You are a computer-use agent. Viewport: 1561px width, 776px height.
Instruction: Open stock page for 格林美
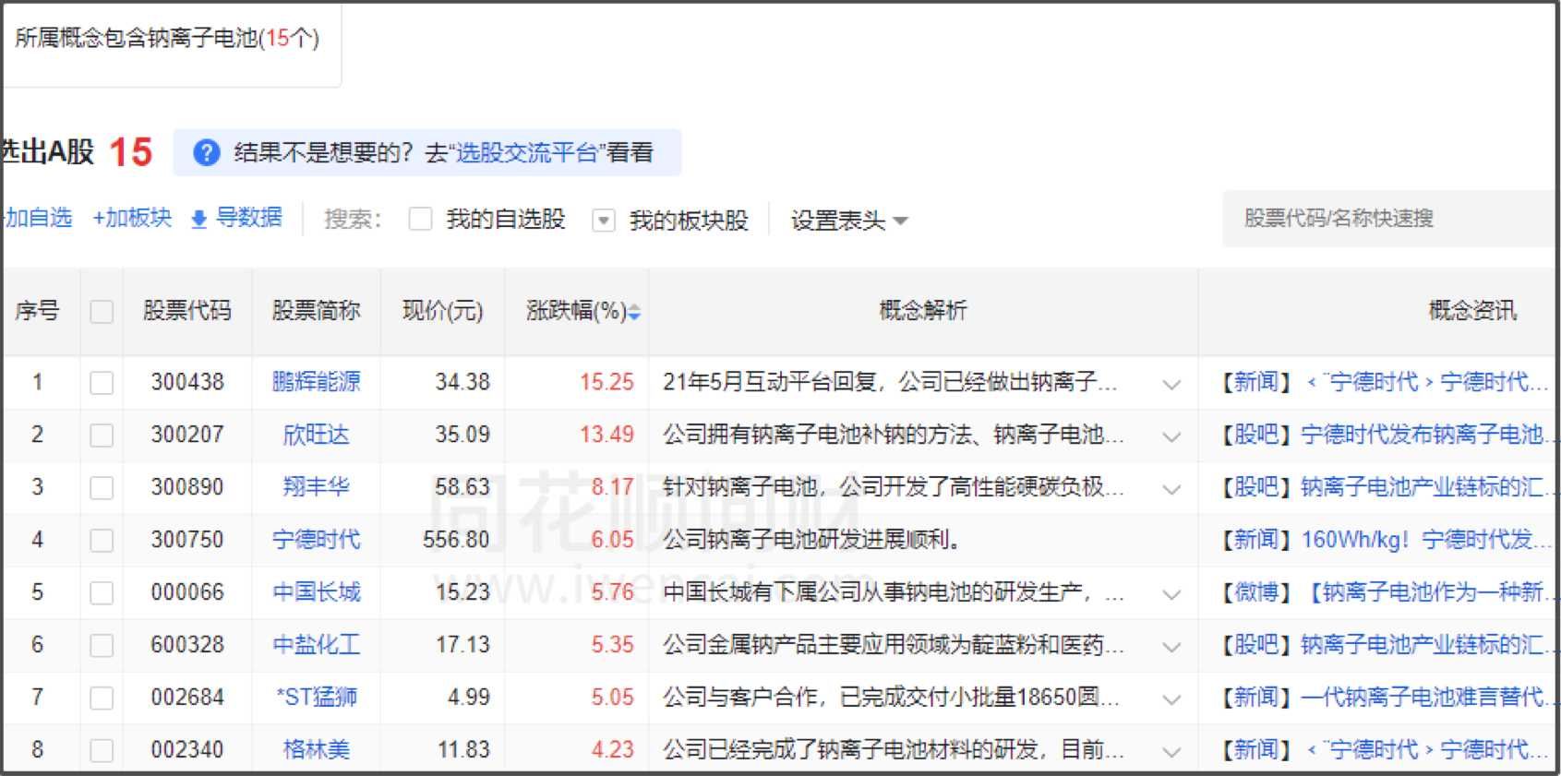[x=316, y=750]
